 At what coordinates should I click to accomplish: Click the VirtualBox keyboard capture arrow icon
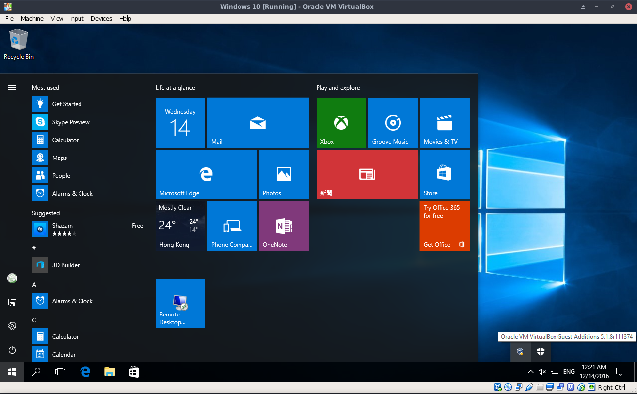tap(592, 387)
